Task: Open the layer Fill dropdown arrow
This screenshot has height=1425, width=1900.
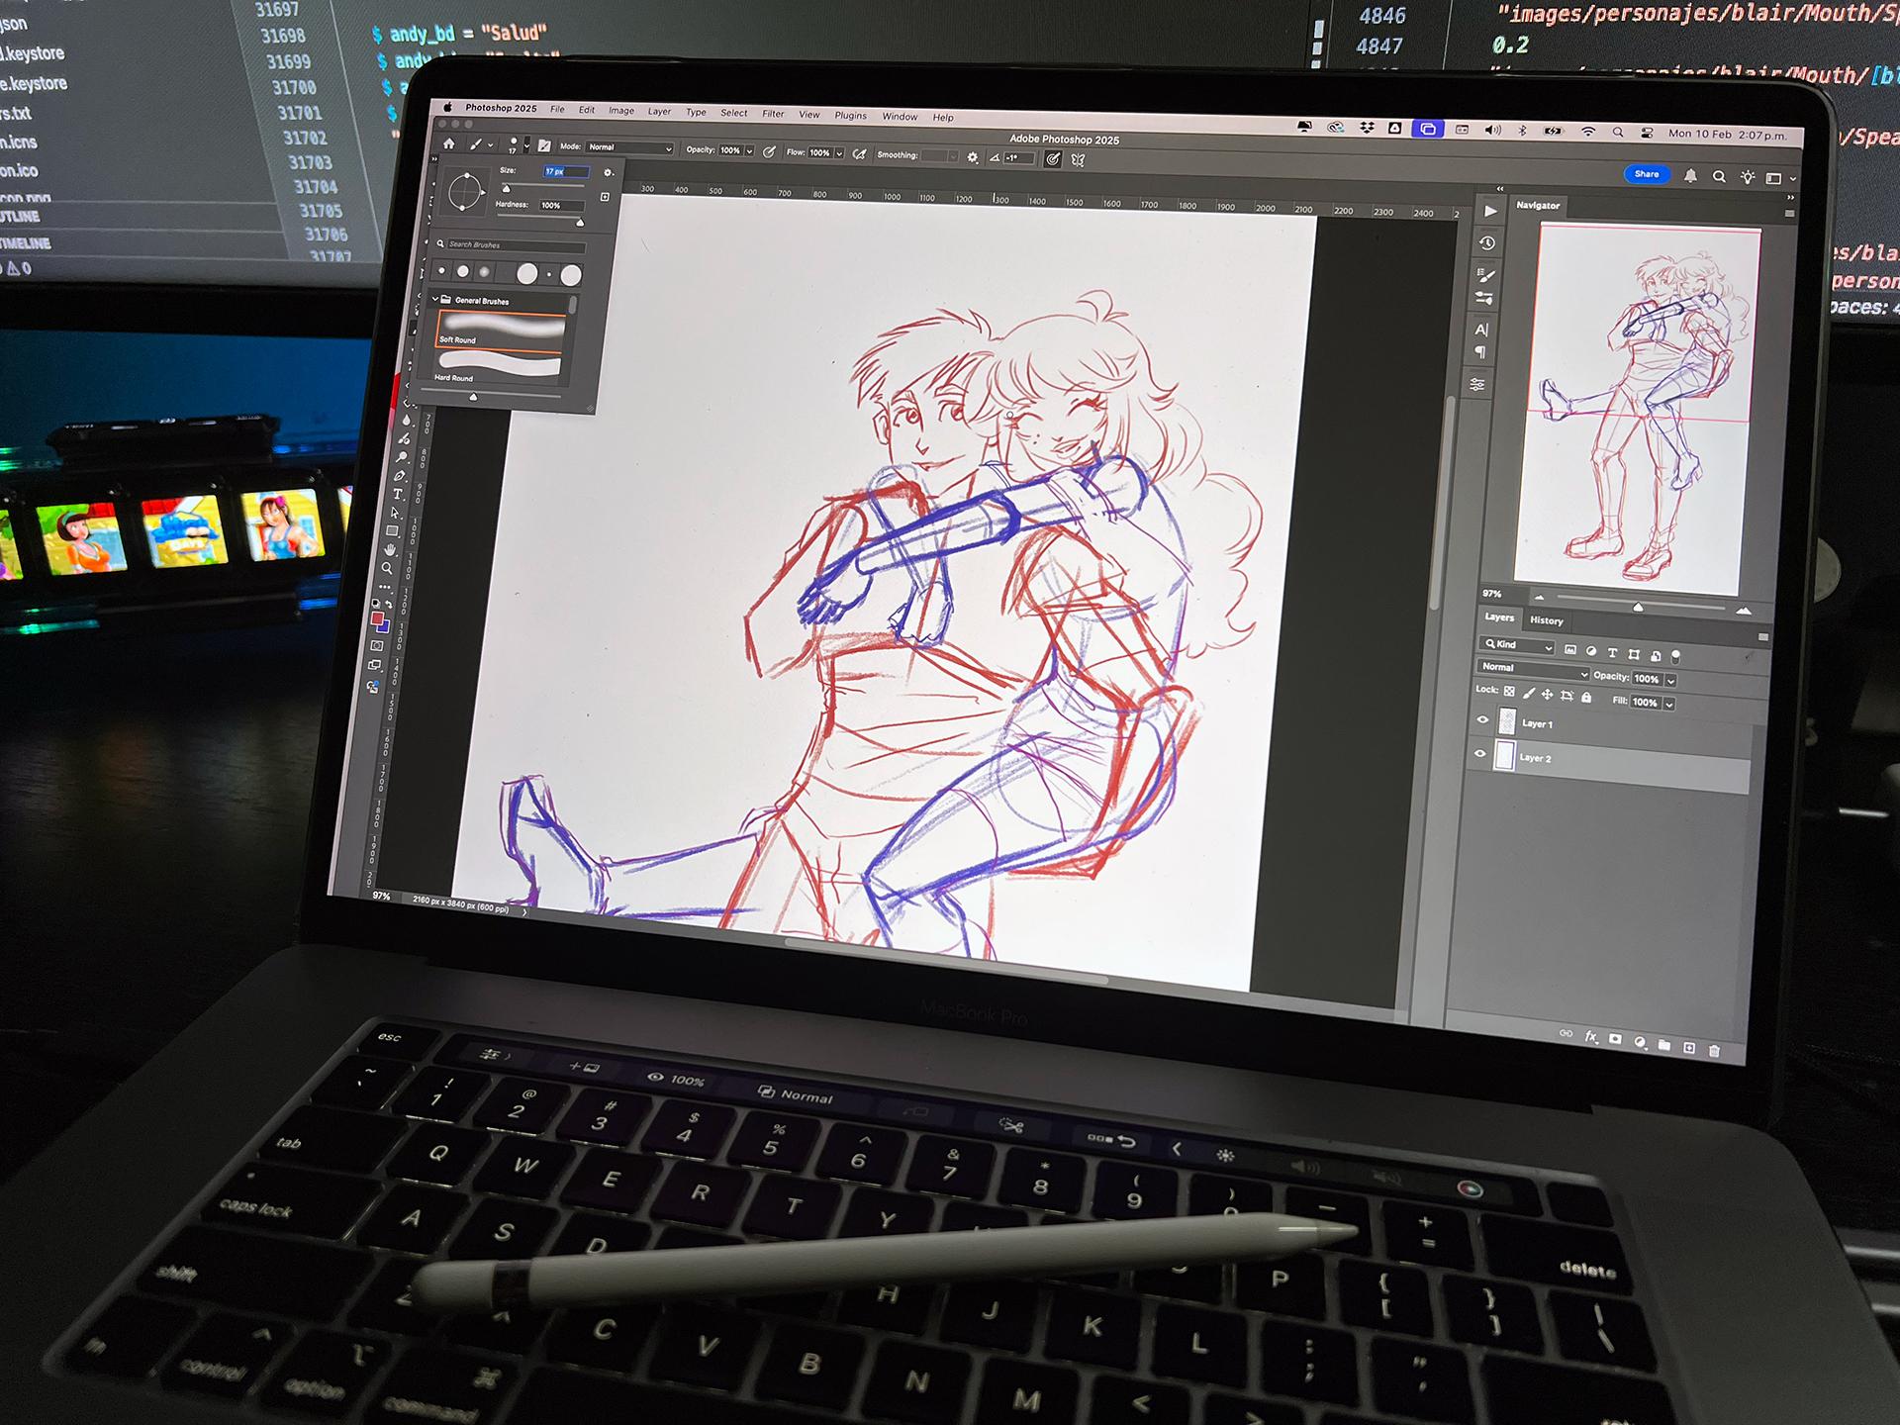Action: click(1668, 704)
